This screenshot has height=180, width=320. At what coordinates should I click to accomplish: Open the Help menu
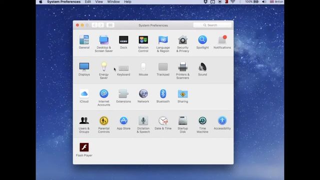tap(127, 2)
